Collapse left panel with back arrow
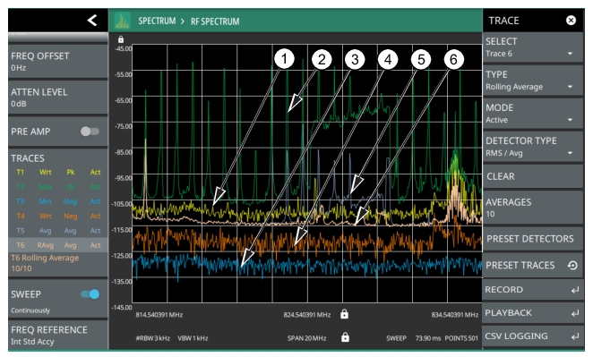 click(92, 20)
